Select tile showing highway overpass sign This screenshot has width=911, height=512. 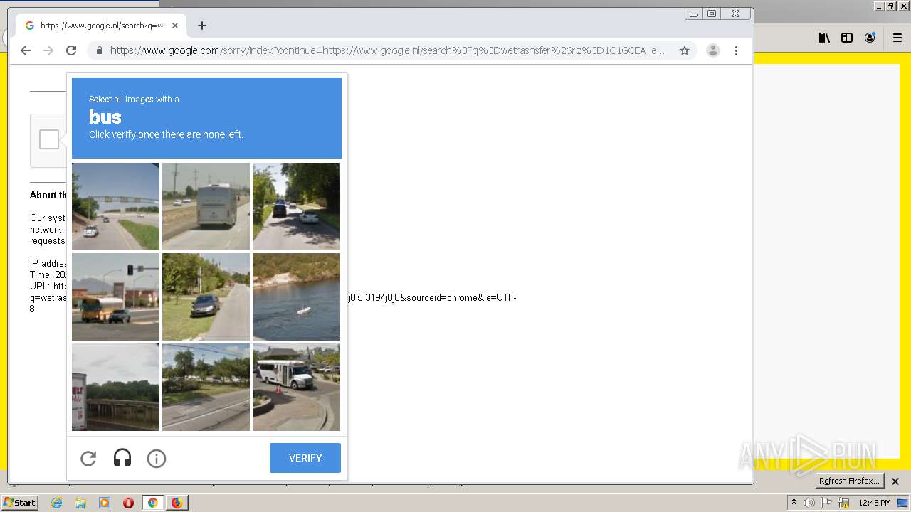point(115,206)
